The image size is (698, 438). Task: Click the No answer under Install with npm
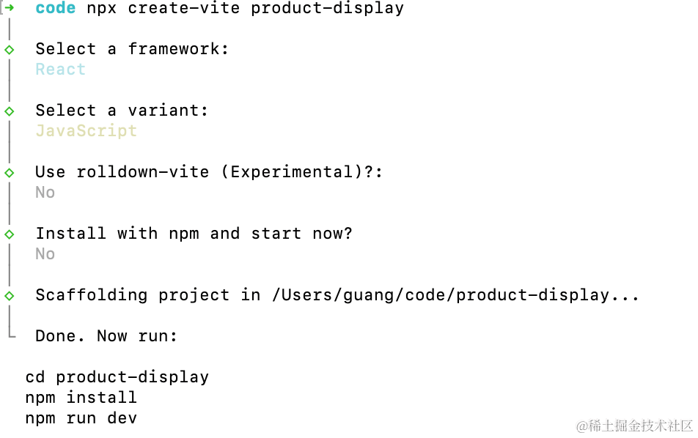point(45,254)
